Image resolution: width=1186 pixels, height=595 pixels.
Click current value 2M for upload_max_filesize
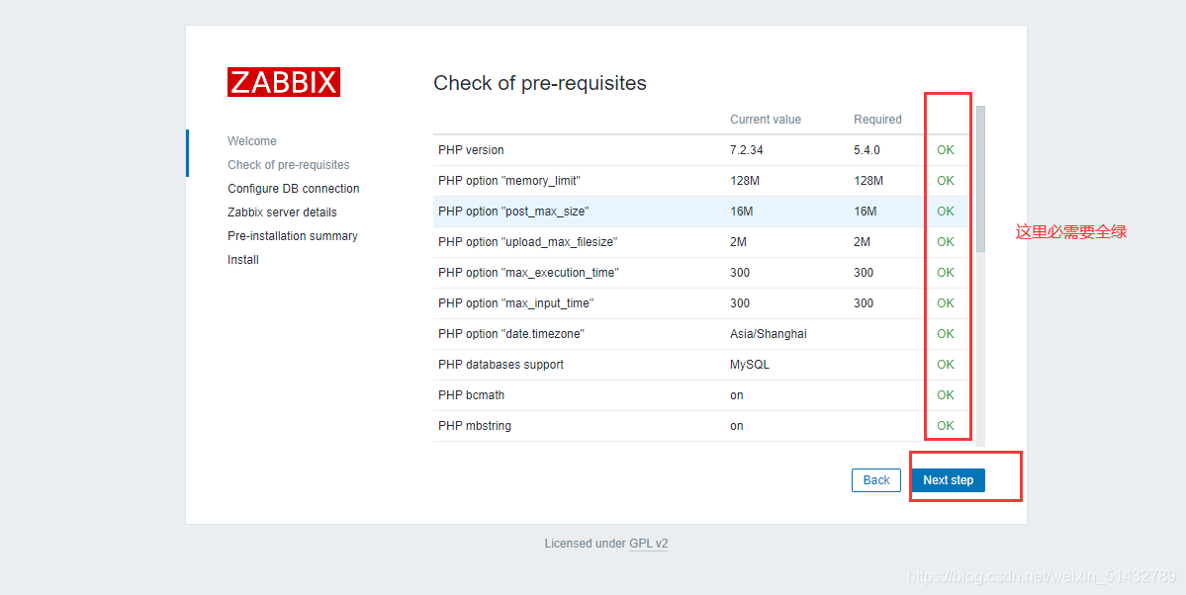(738, 242)
